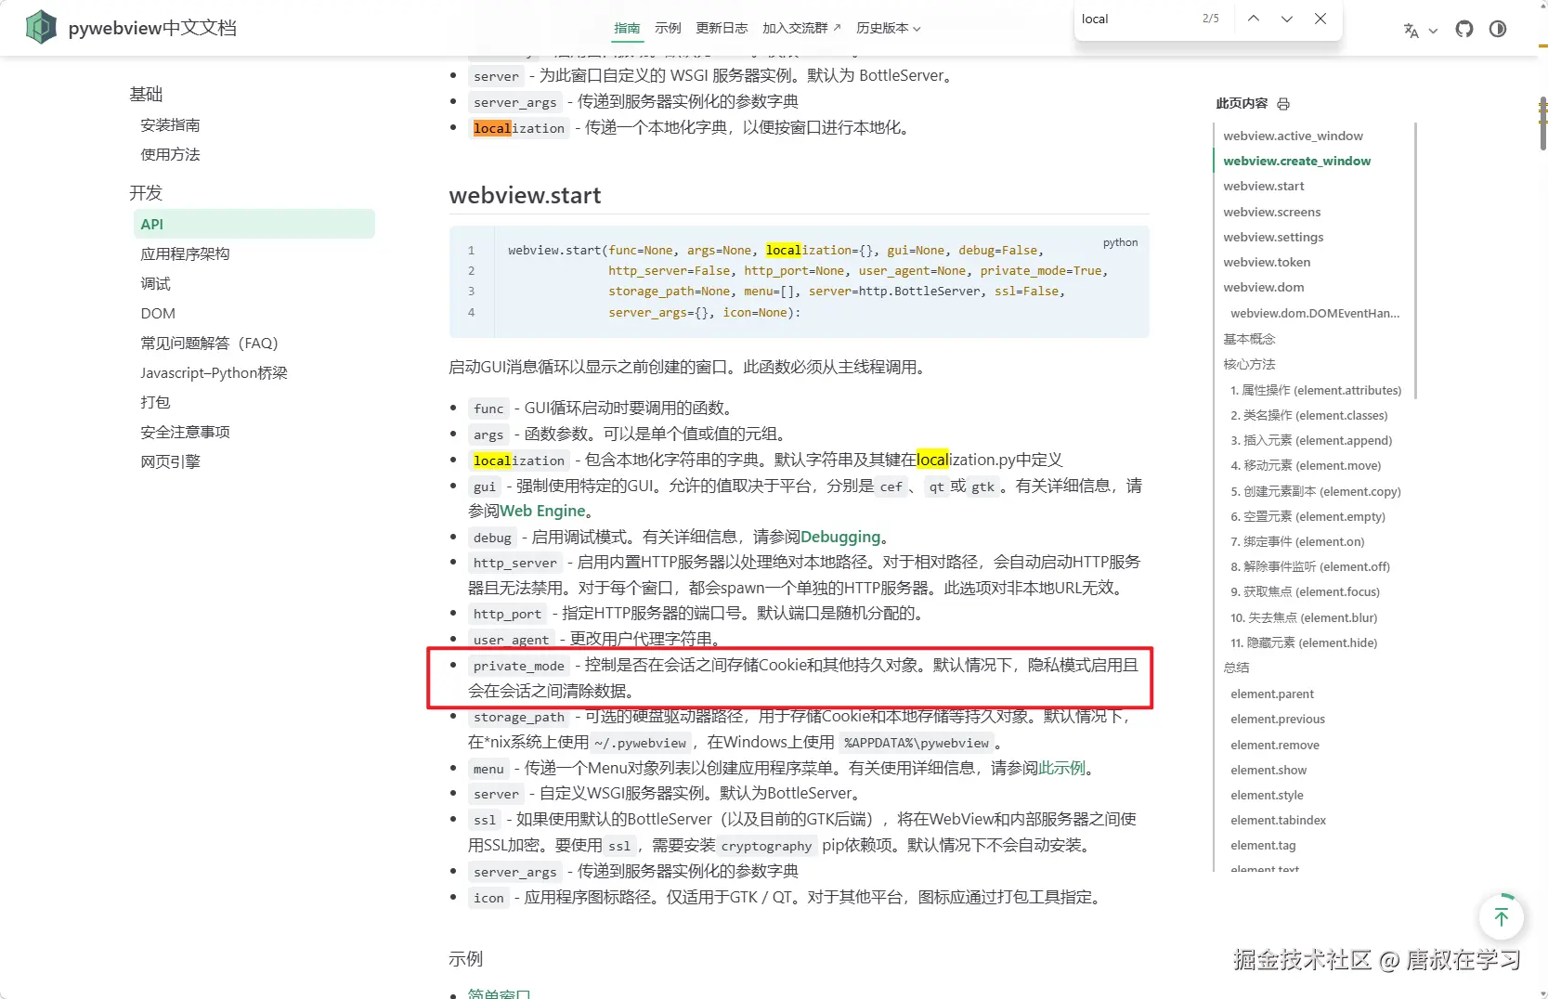
Task: Click the pywebview logo
Action: click(40, 27)
